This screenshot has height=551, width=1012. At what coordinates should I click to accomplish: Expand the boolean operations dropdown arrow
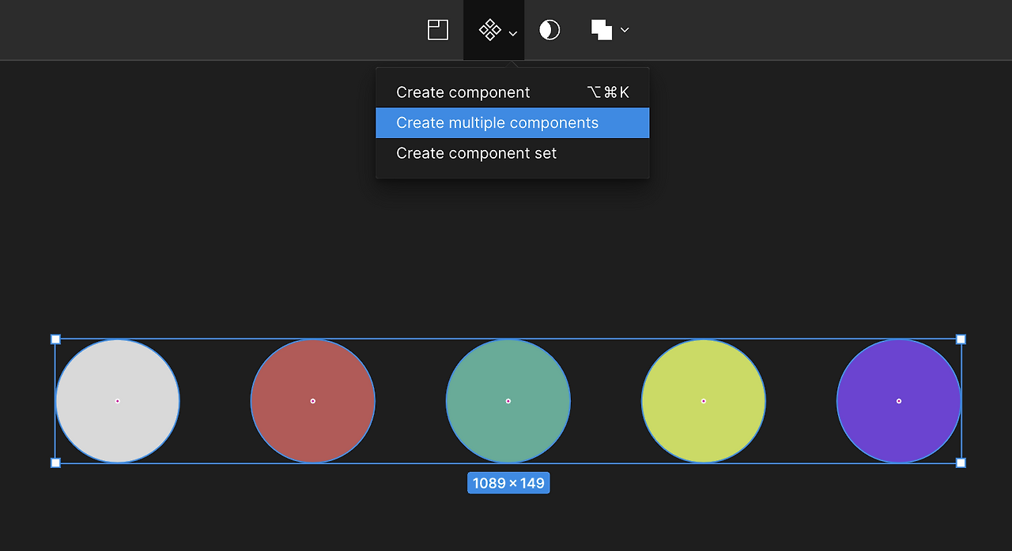625,30
